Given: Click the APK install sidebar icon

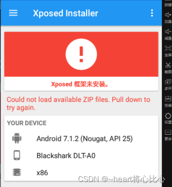Looking at the screenshot, I should point(168,101).
